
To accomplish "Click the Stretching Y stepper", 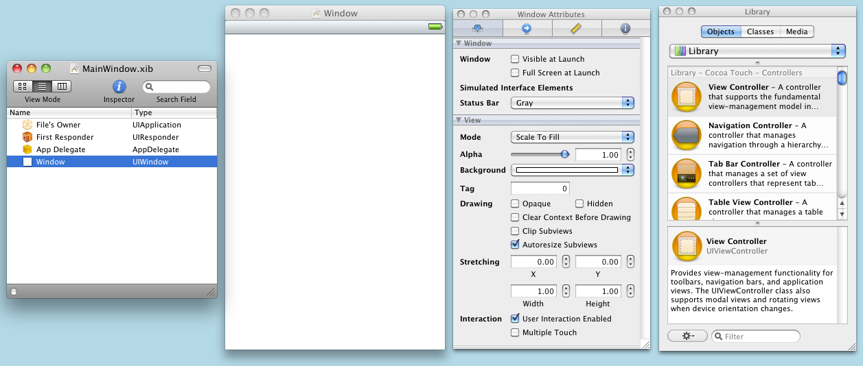I will pyautogui.click(x=630, y=262).
